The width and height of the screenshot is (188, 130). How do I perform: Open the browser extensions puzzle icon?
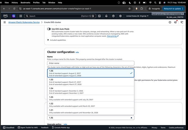click(142, 9)
